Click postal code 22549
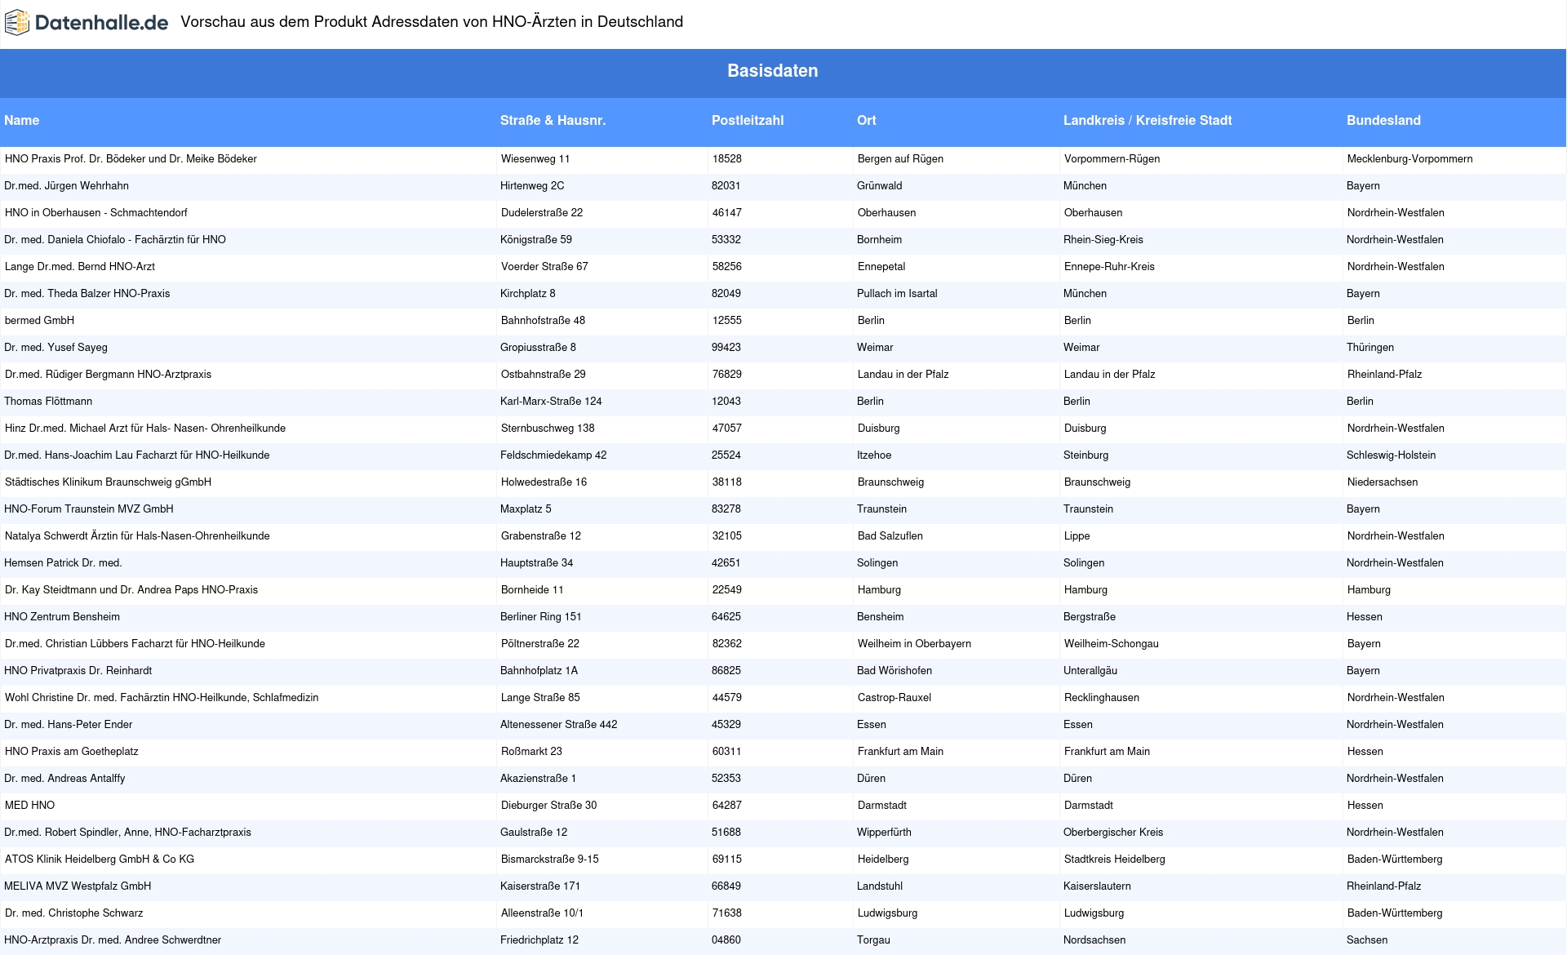Image resolution: width=1567 pixels, height=955 pixels. pos(727,590)
